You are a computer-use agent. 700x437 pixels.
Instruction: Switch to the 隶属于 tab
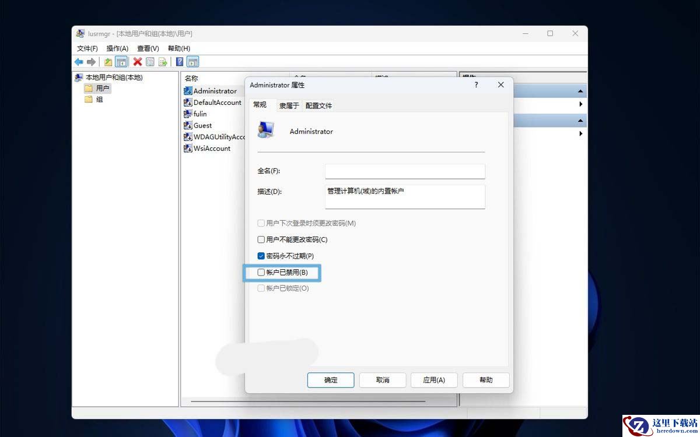(x=289, y=105)
